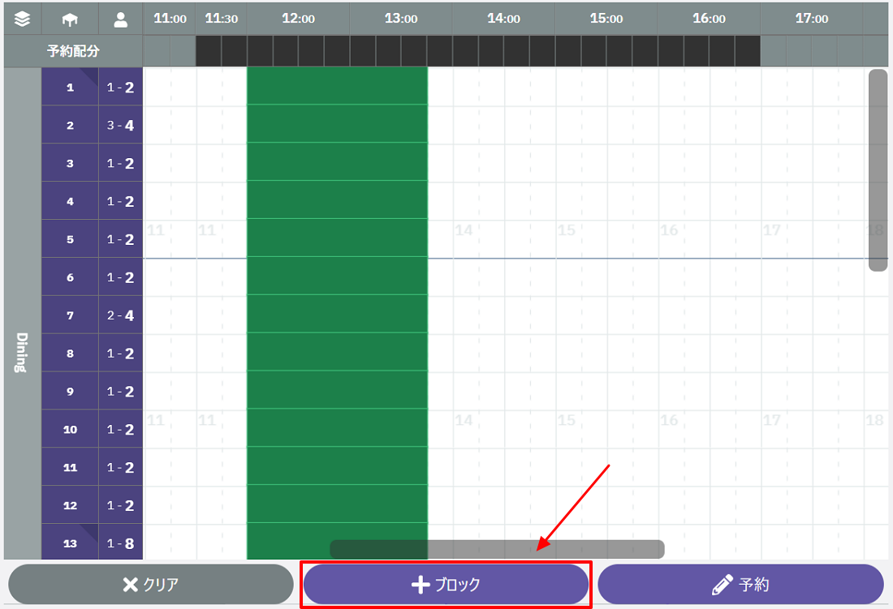Click the 12:00 time header

(298, 19)
